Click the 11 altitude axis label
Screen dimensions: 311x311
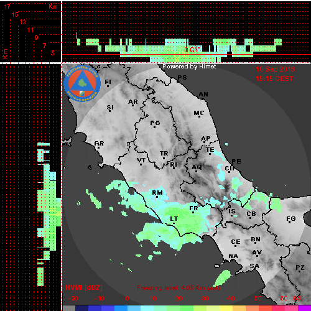coord(30,30)
